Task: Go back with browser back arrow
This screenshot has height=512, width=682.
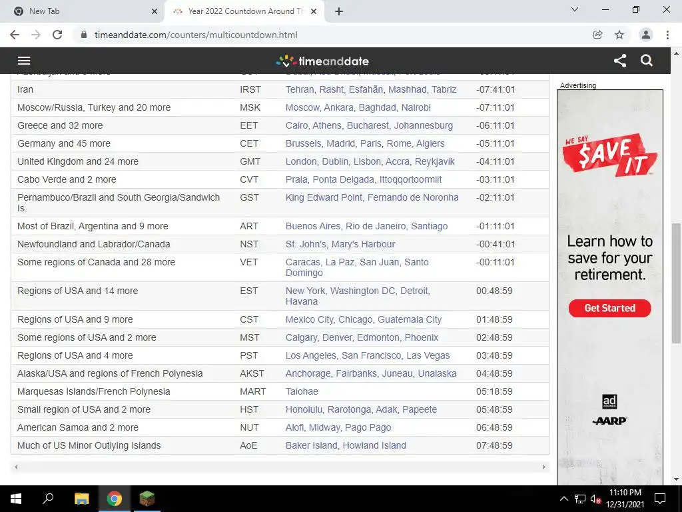Action: 15,35
